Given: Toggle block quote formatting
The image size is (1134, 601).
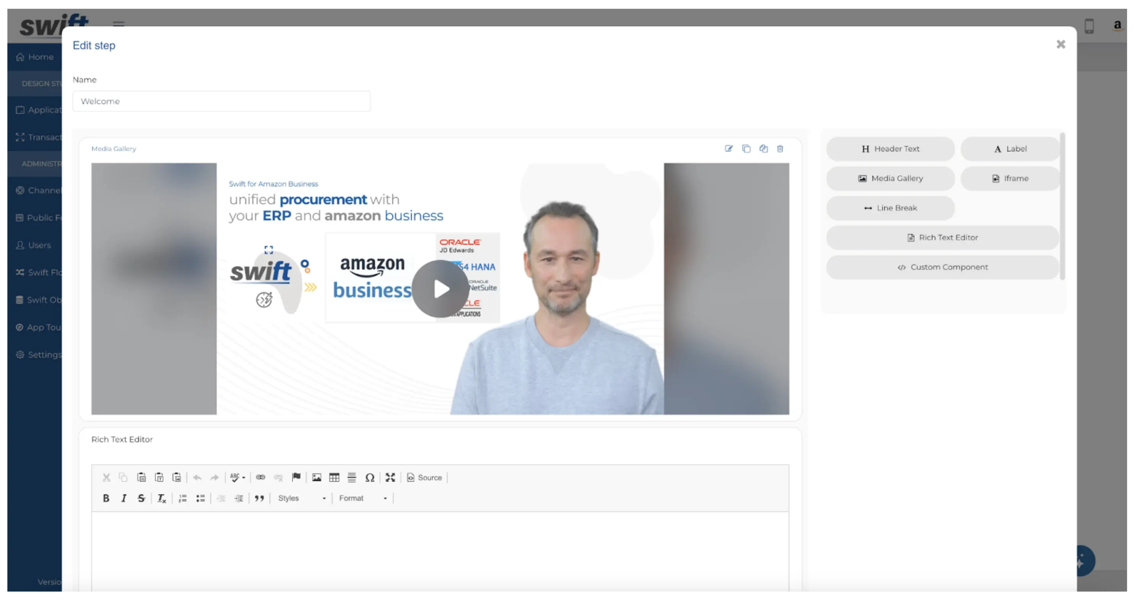Looking at the screenshot, I should pos(259,498).
